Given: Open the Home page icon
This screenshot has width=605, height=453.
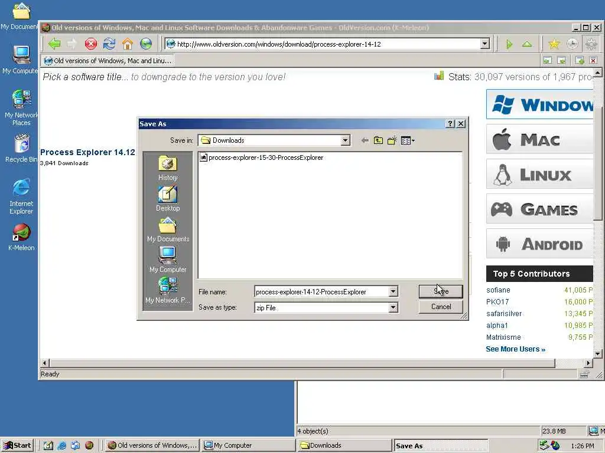Looking at the screenshot, I should 128,44.
